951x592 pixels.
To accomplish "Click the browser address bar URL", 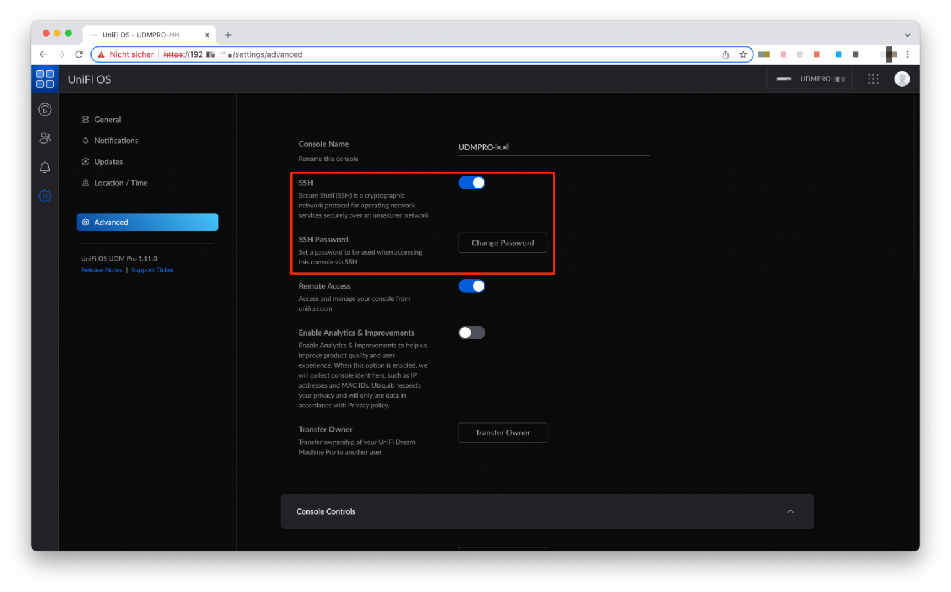I will tap(233, 54).
